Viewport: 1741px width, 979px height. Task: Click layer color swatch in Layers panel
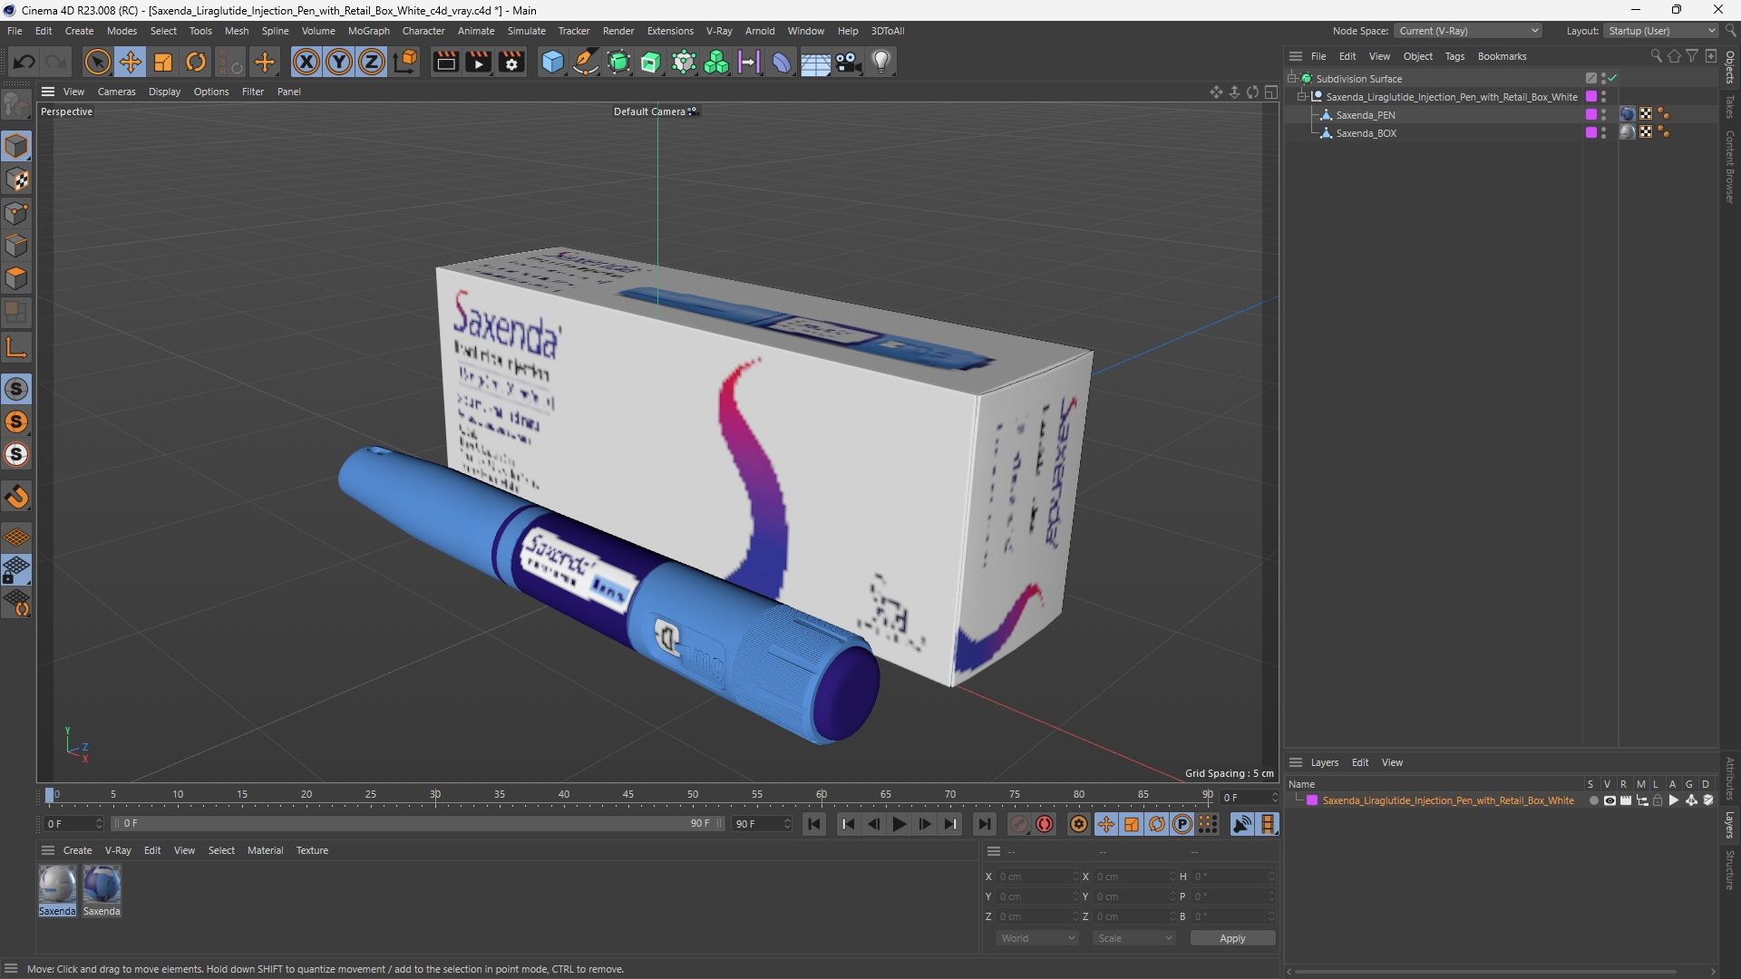[1312, 800]
